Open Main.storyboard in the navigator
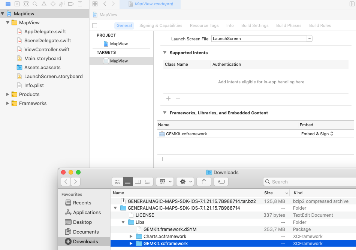Viewport: 356px width, 250px height. tap(45, 58)
